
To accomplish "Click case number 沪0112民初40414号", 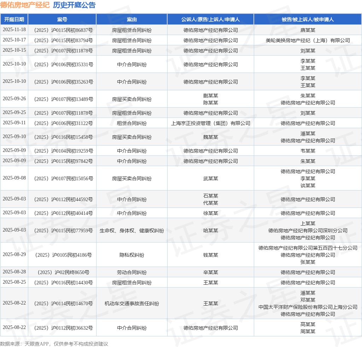I will (x=64, y=213).
